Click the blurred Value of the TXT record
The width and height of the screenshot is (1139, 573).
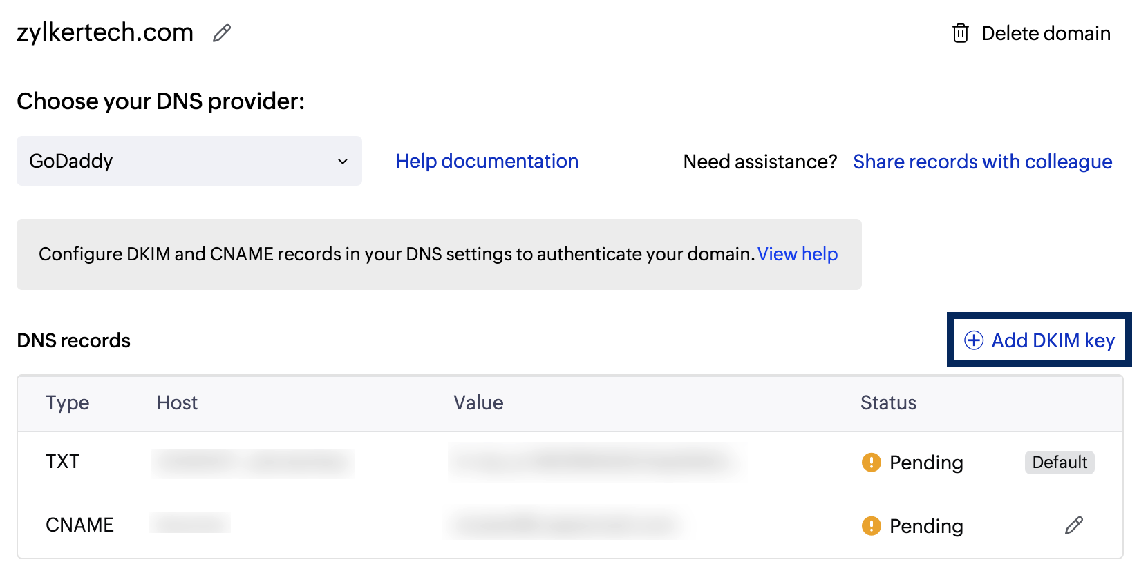[x=596, y=461]
